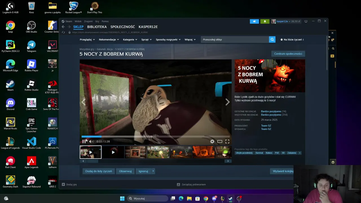The image size is (361, 203).
Task: Launch Epic Games Launcher shortcut
Action: pyautogui.click(x=32, y=125)
